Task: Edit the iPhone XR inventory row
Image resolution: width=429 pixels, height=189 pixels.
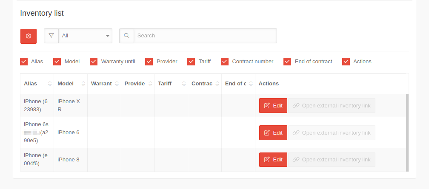Action: (x=273, y=106)
